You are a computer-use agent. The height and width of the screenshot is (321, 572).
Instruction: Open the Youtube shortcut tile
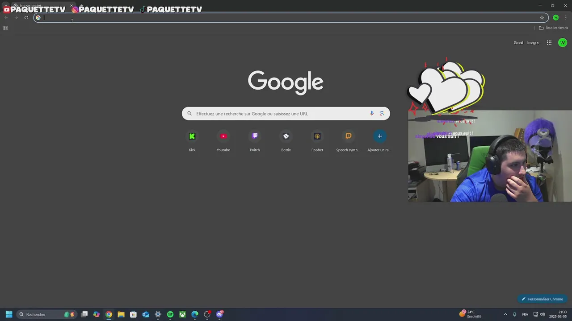point(223,141)
